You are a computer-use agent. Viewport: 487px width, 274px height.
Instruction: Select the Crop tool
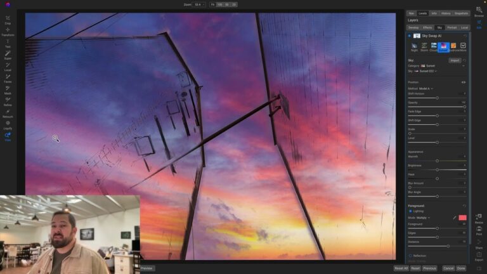pyautogui.click(x=8, y=20)
